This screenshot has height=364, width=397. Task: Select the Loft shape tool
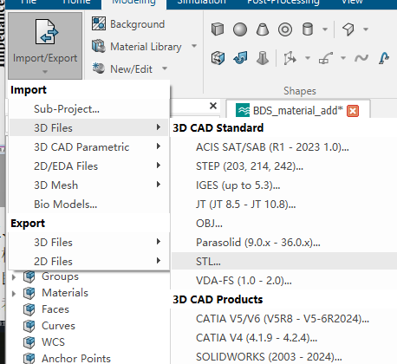pos(263,58)
